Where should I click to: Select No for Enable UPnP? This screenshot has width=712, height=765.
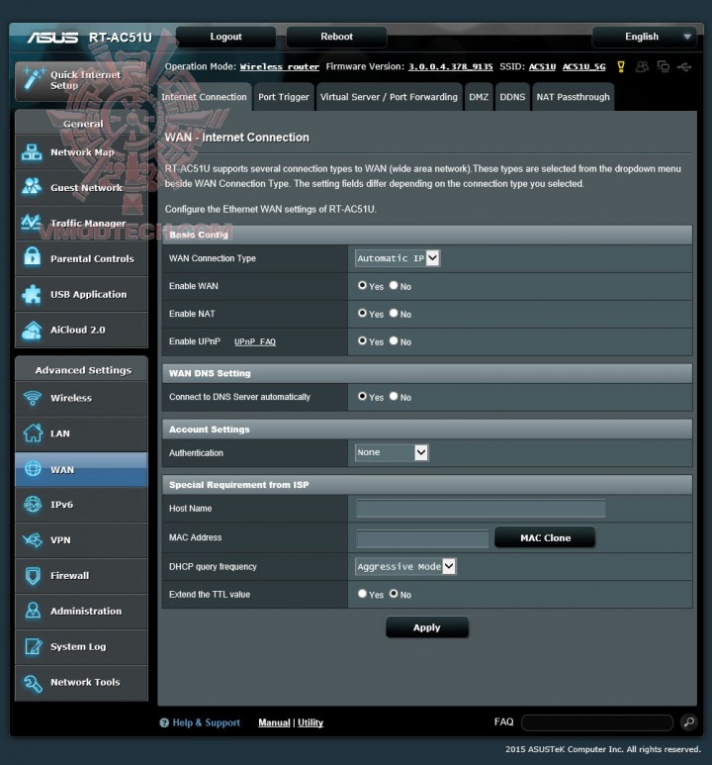tap(394, 341)
